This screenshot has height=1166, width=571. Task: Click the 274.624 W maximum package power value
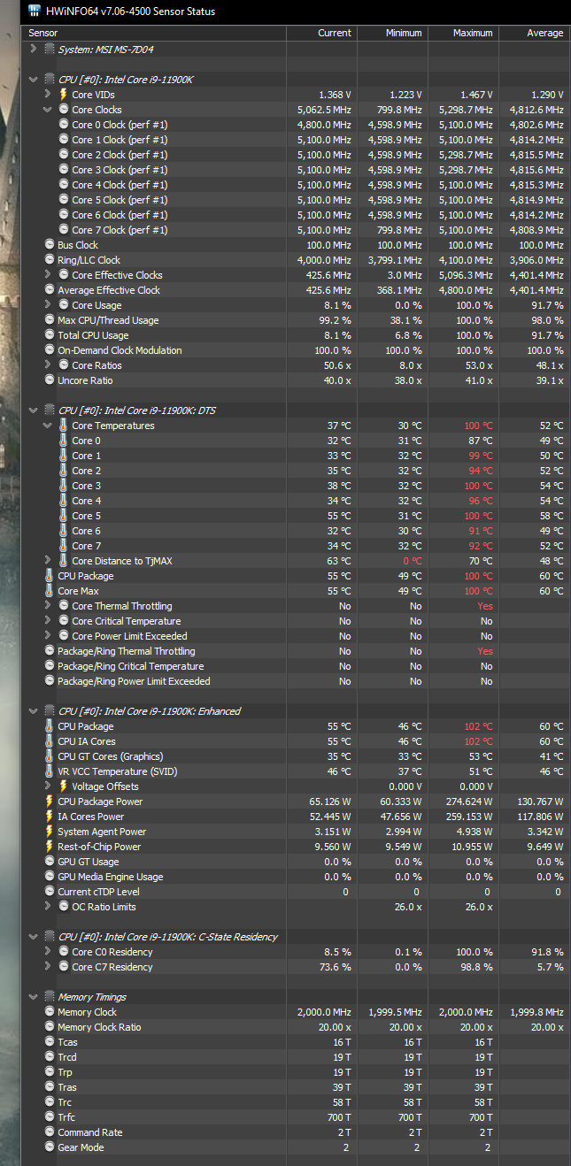coord(466,802)
